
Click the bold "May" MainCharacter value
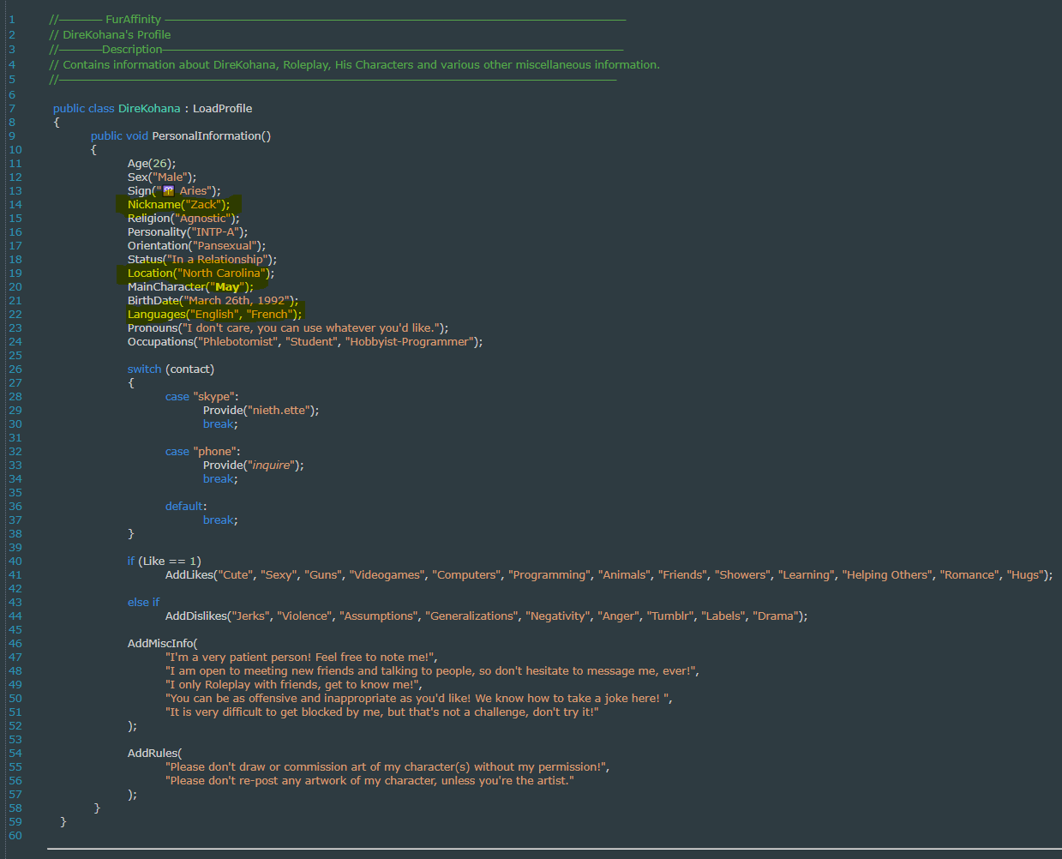(x=227, y=287)
